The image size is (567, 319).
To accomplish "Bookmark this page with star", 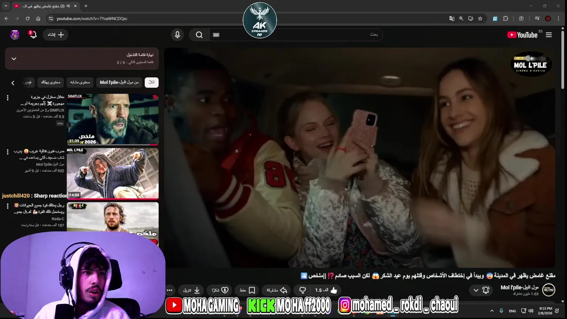I will [480, 19].
